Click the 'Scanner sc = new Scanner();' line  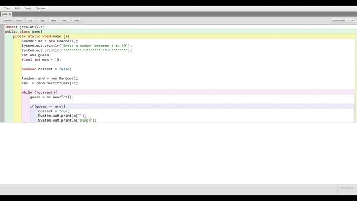50,41
